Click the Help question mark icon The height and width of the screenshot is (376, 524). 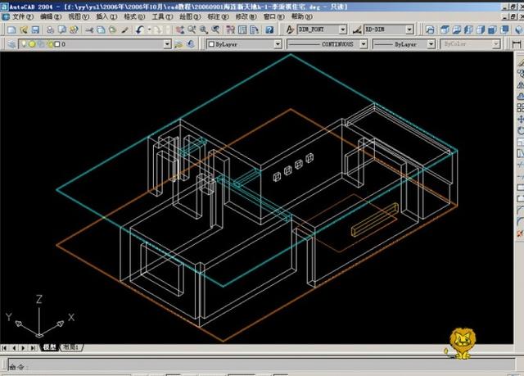tap(269, 30)
